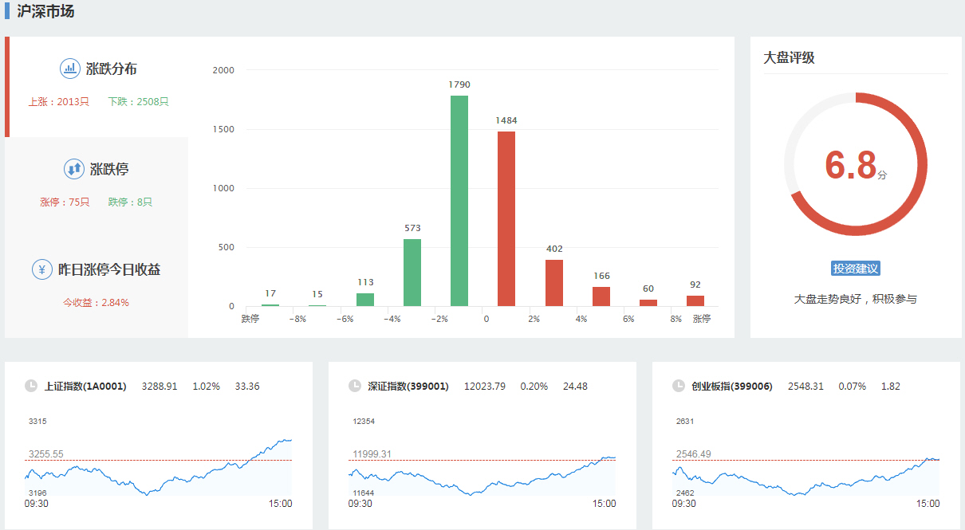The height and width of the screenshot is (530, 965).
Task: Click the clock icon next to 创业板指
Action: pos(679,387)
